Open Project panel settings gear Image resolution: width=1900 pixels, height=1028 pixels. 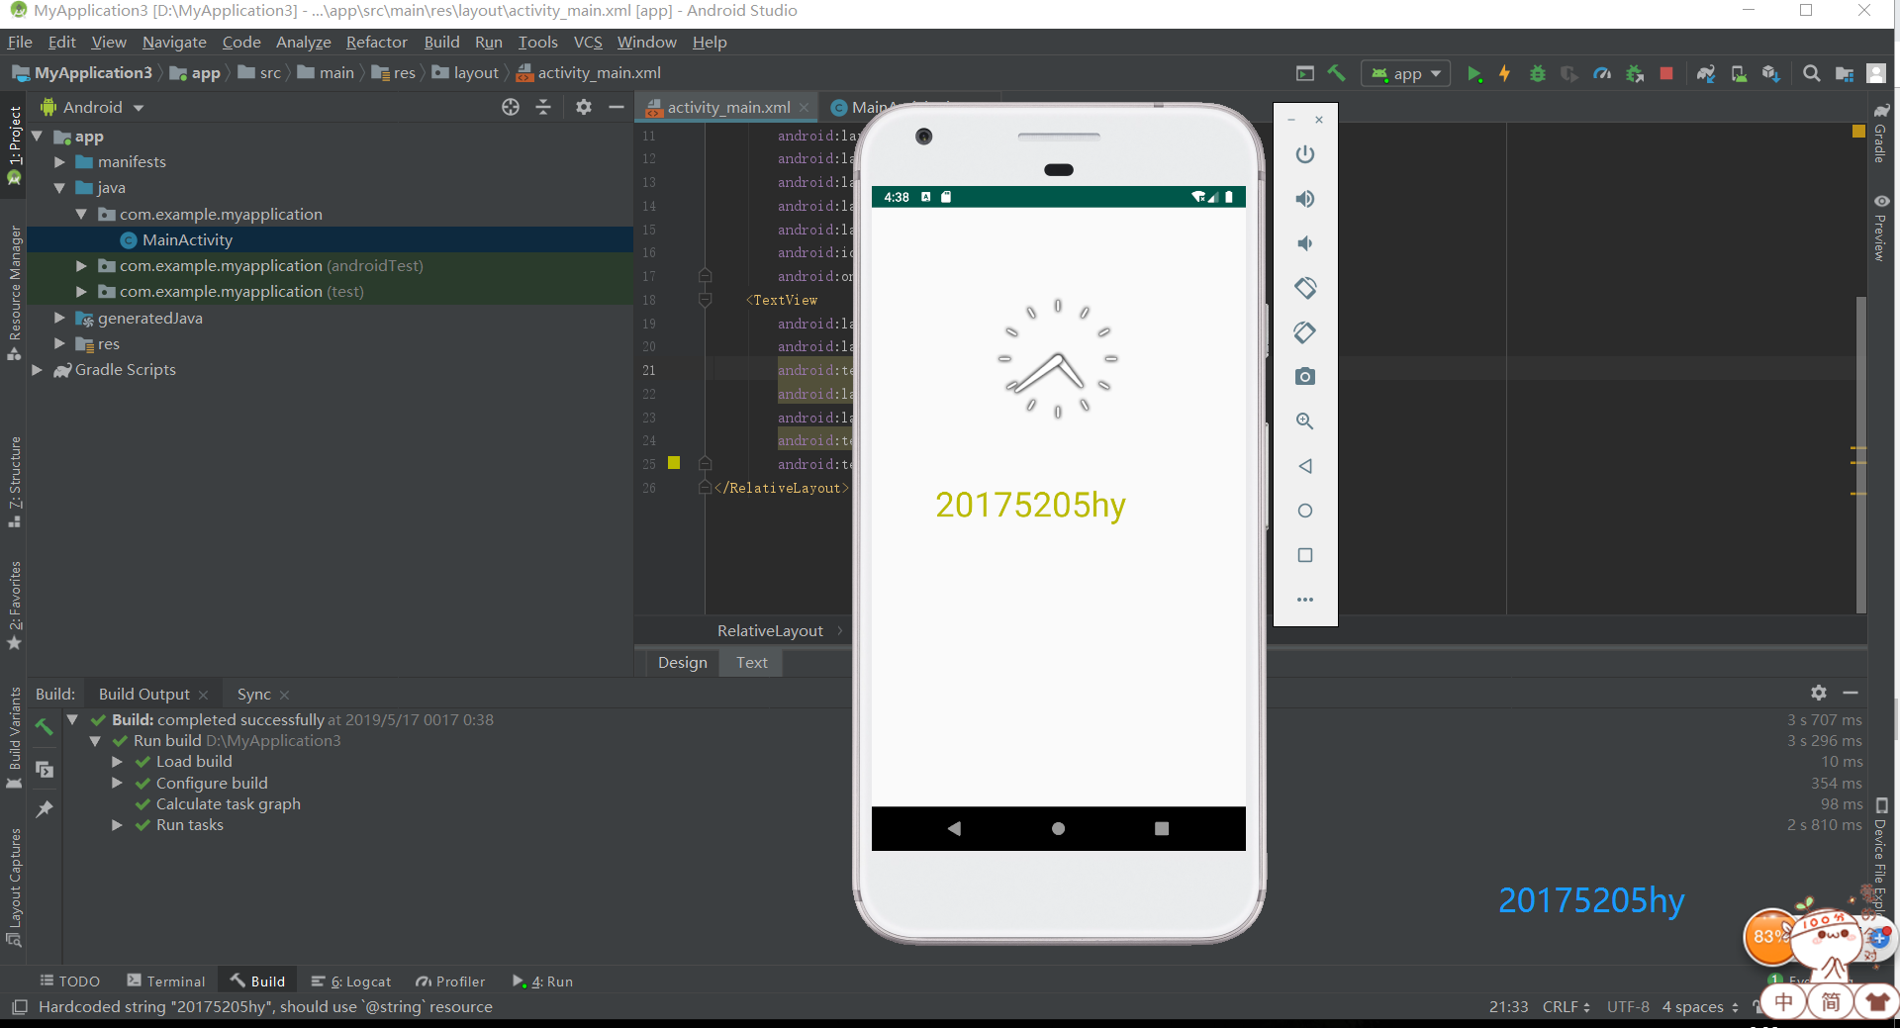[584, 107]
